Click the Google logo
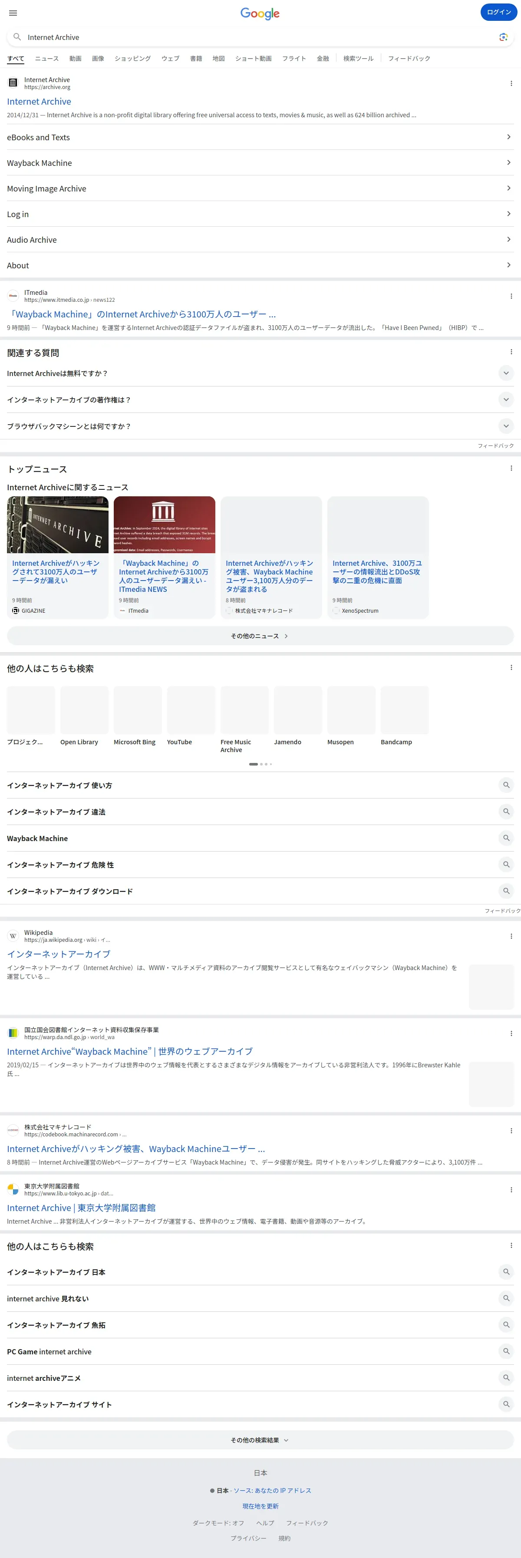 (x=260, y=13)
